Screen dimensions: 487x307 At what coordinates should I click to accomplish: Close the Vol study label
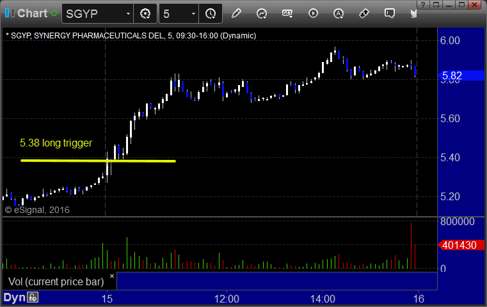pos(112,276)
